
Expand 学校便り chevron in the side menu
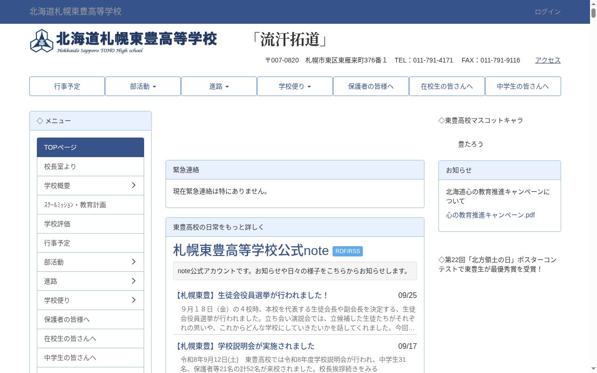pos(133,300)
